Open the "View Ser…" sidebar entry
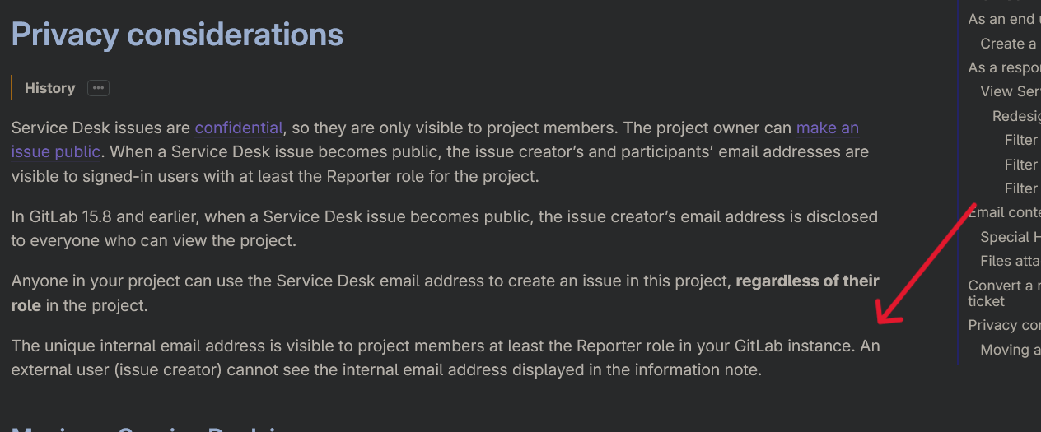1041x432 pixels. (1010, 91)
